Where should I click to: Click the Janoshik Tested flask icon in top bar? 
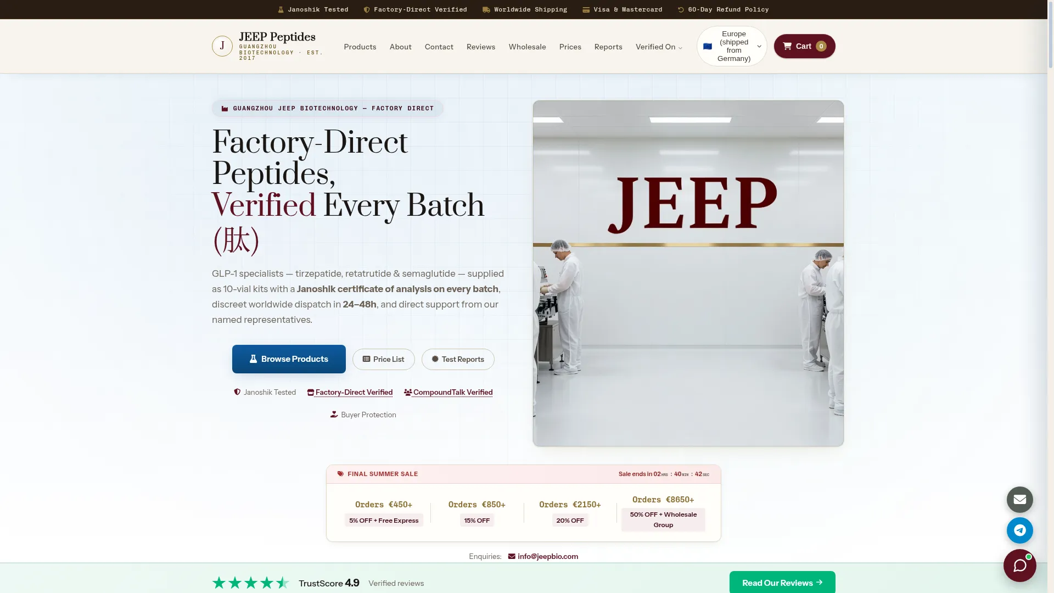tap(281, 10)
